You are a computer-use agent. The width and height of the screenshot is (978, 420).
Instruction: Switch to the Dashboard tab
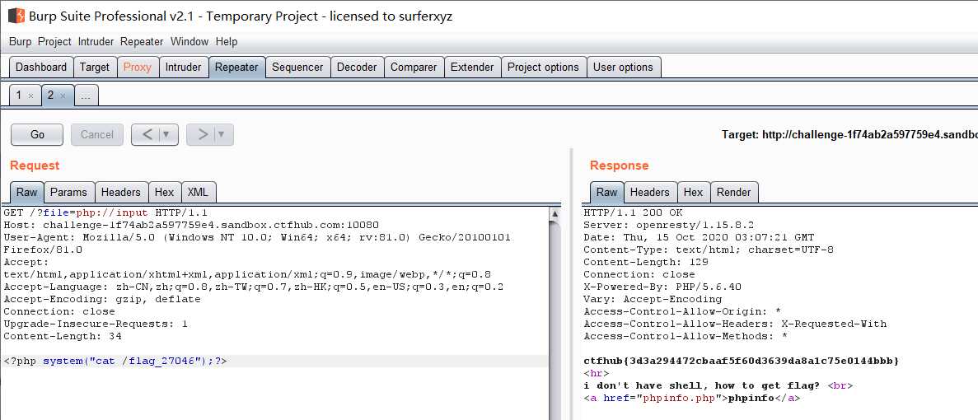[41, 68]
